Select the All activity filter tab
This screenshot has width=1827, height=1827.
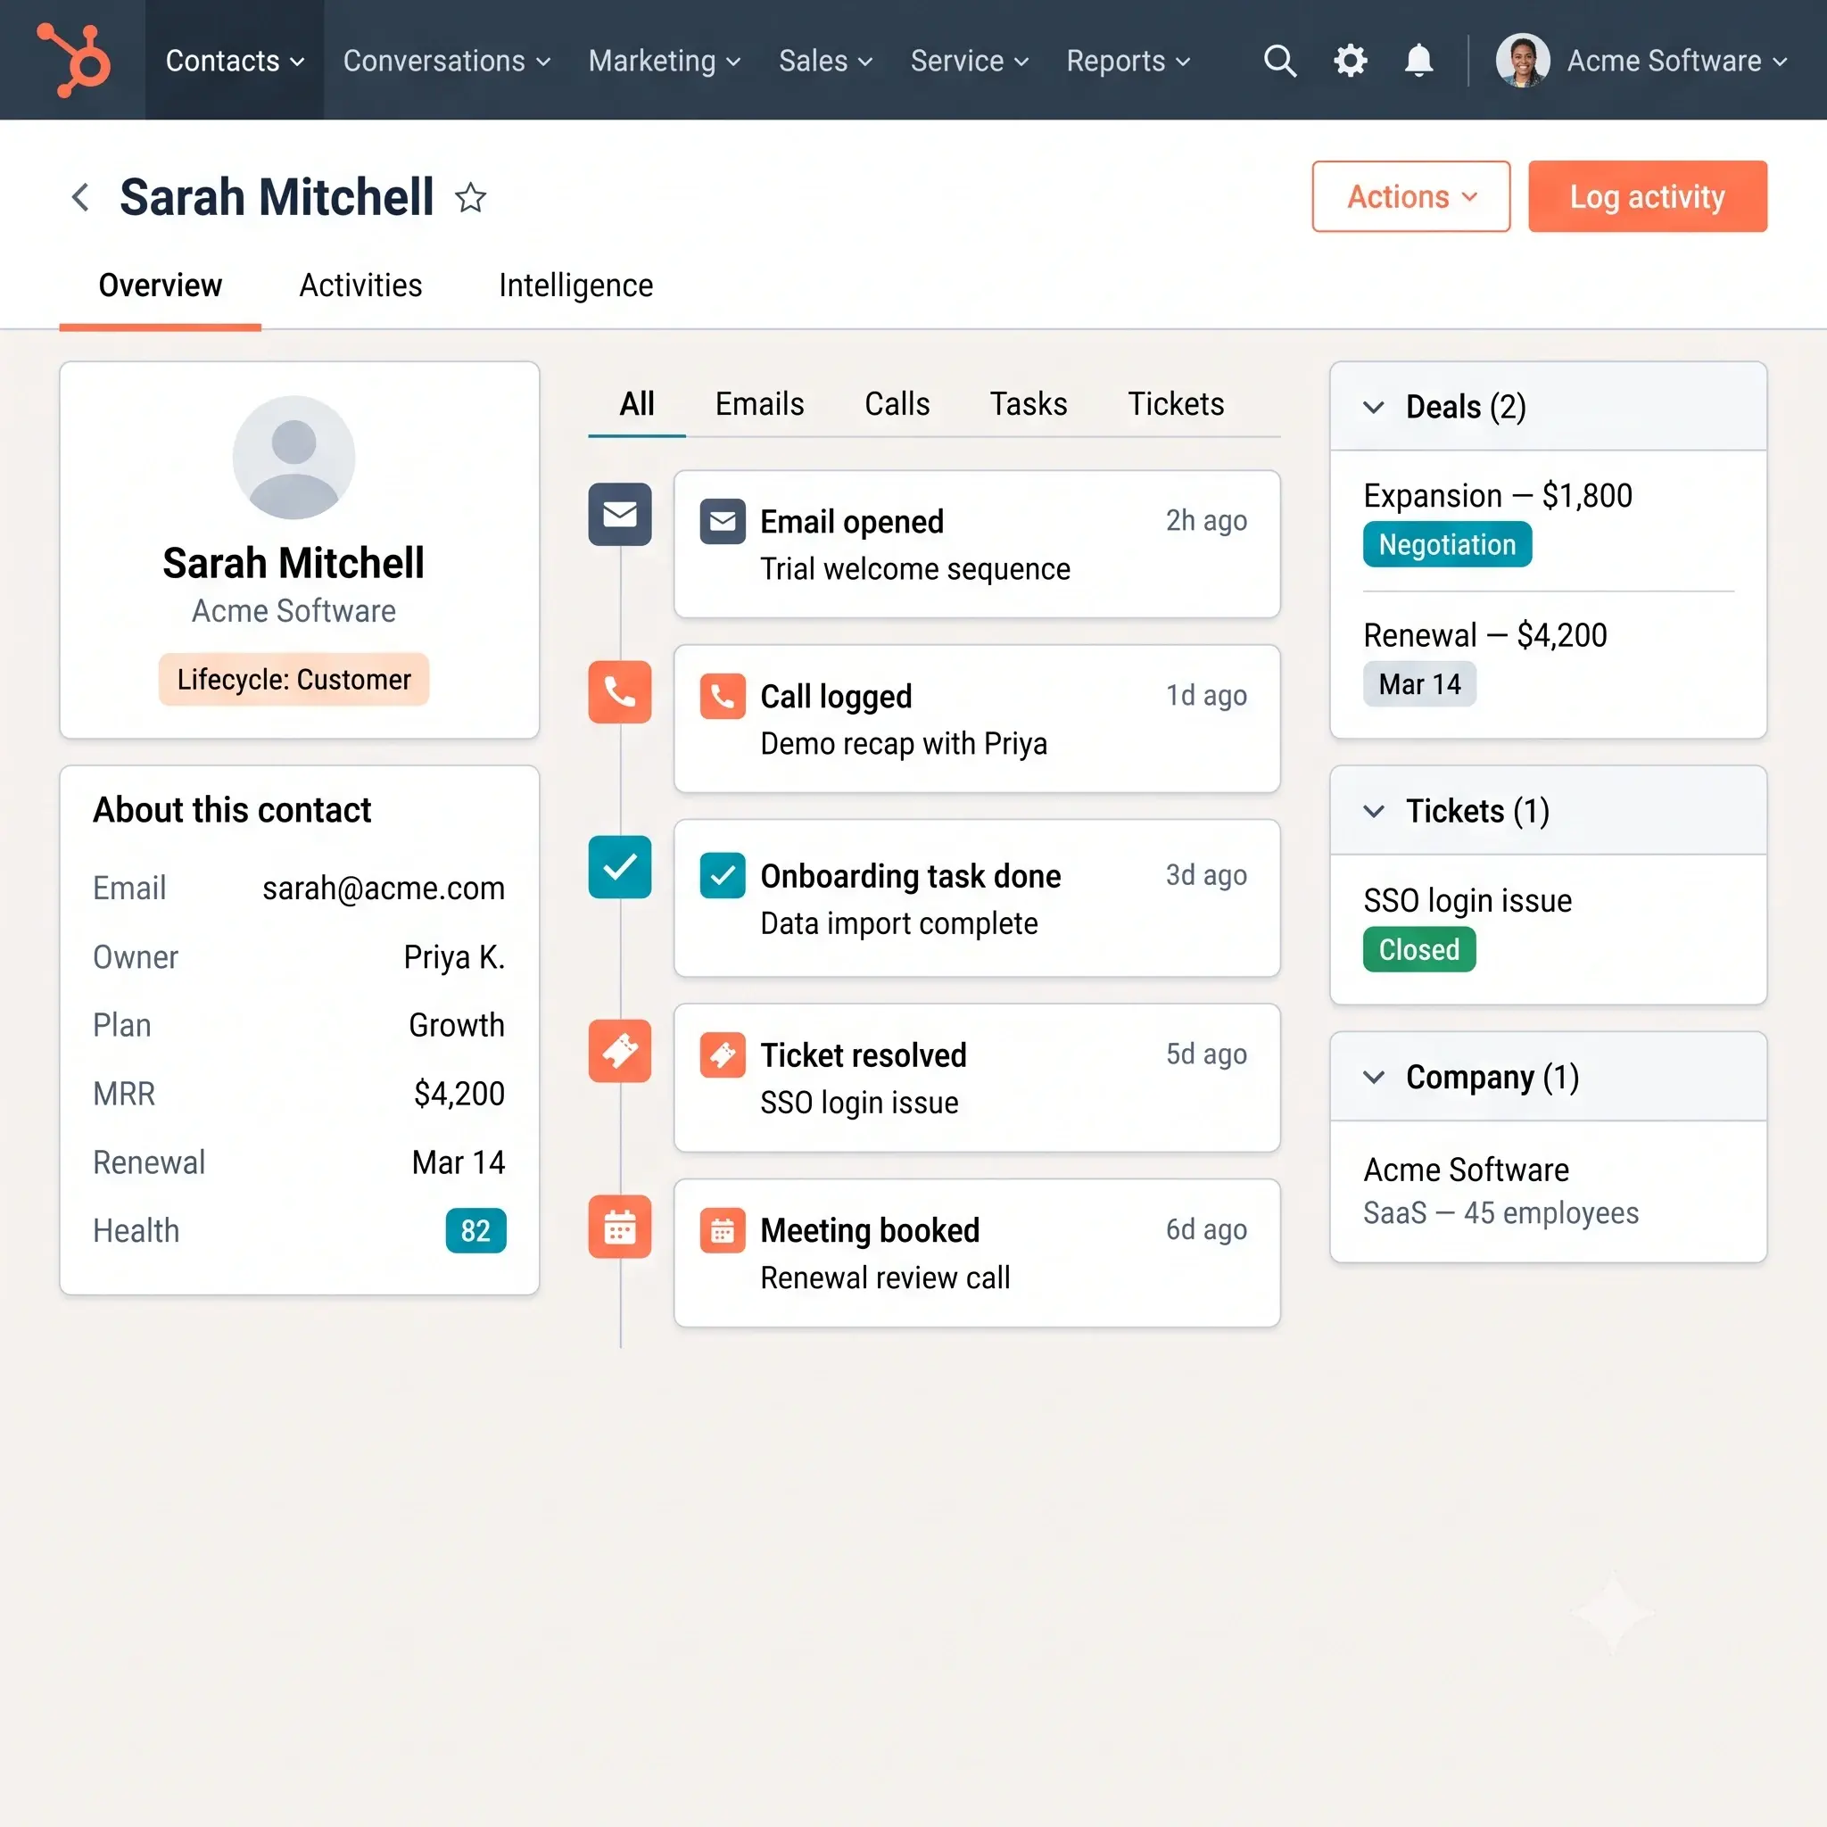(x=636, y=405)
